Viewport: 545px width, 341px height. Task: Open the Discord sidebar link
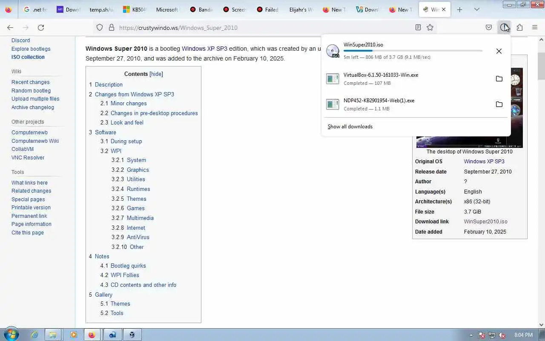pos(20,40)
